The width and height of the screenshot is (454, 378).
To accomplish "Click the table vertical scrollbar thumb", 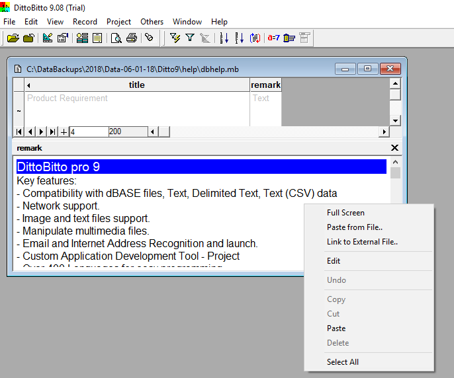I will 395,94.
